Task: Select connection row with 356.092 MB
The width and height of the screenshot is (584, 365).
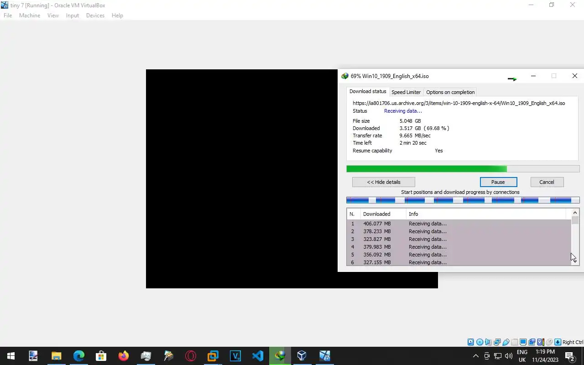Action: [x=459, y=255]
